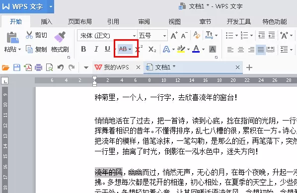Image resolution: width=297 pixels, height=193 pixels.
Task: Click distributed alignment icon
Action: pos(270,50)
